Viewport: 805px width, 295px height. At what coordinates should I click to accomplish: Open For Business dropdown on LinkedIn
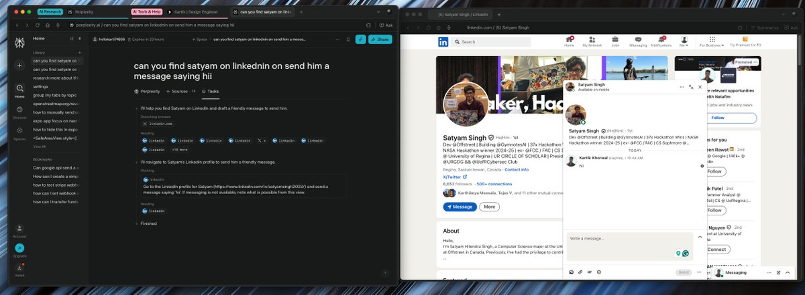pos(712,41)
